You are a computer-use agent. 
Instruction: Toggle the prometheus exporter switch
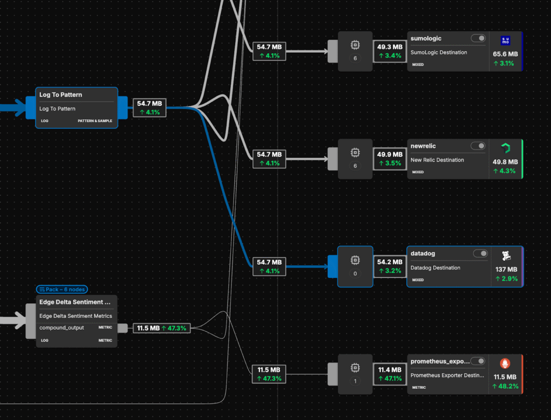(x=478, y=361)
